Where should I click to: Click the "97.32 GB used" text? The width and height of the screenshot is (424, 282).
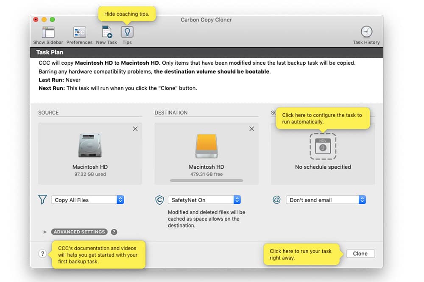(90, 174)
